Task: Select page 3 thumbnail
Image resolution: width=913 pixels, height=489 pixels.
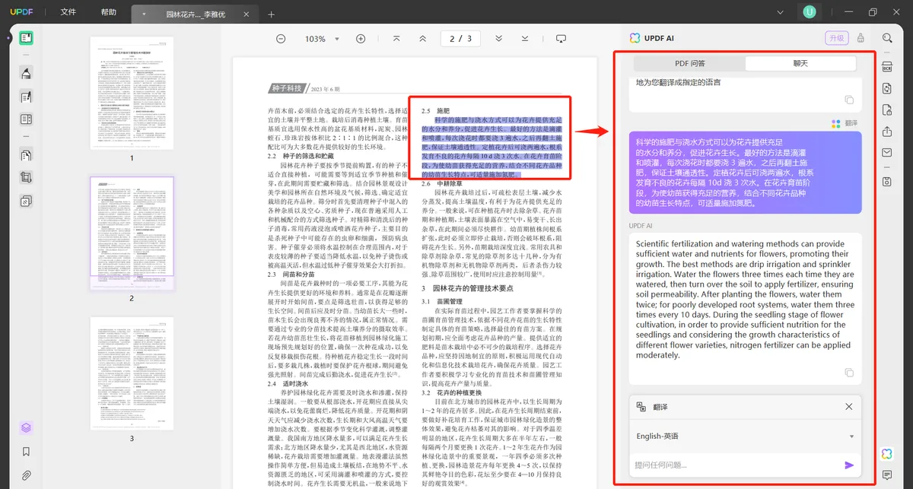Action: (131, 373)
